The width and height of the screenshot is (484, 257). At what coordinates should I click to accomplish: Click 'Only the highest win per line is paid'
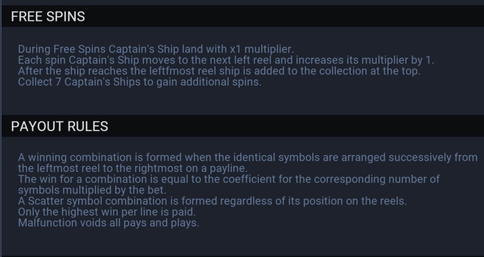pos(107,212)
